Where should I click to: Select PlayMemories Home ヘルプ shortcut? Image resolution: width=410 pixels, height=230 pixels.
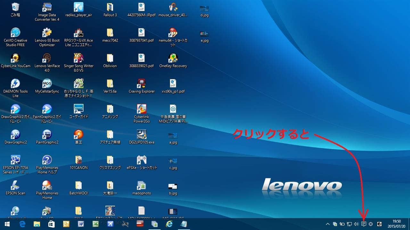click(47, 164)
